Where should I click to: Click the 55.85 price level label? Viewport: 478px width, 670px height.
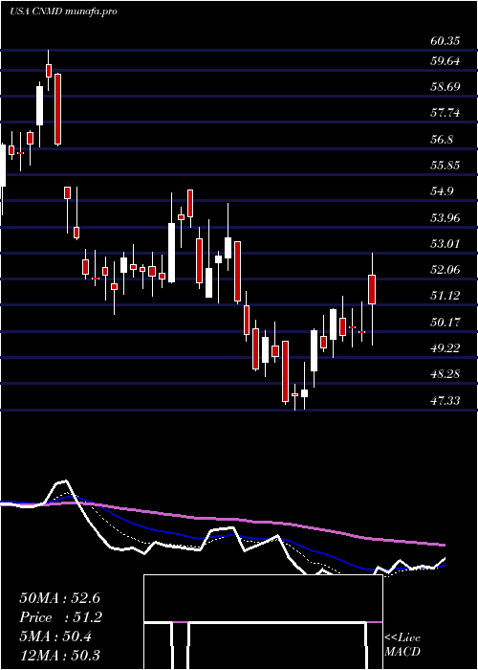click(445, 166)
